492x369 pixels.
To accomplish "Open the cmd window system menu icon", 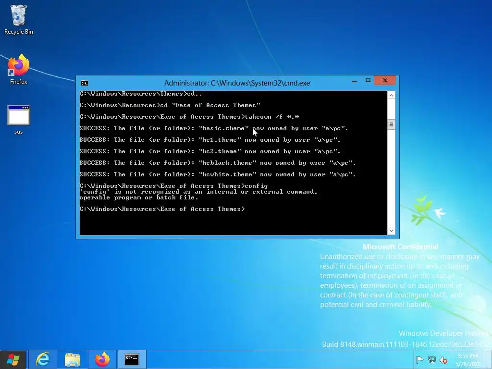I will (85, 83).
